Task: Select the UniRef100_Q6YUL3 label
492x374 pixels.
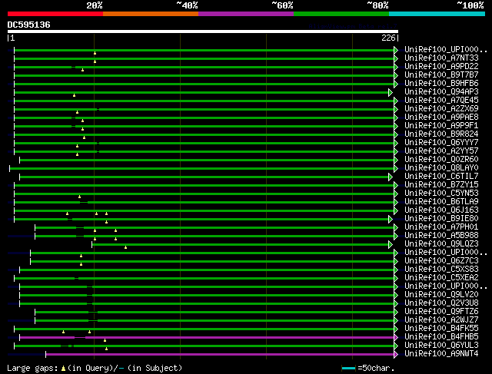Action: pyautogui.click(x=441, y=346)
